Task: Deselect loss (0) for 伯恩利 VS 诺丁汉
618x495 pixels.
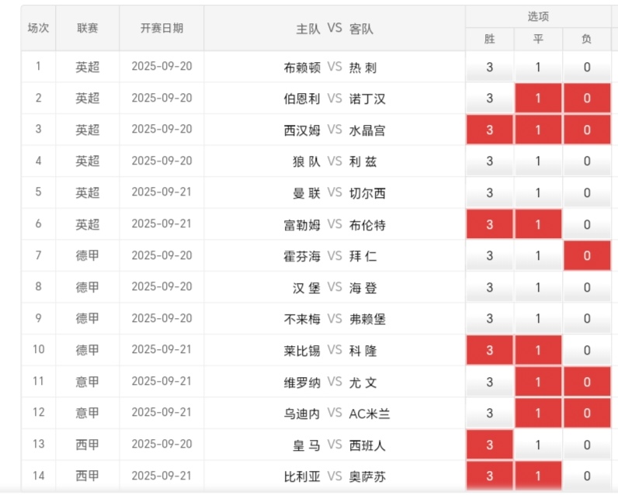Action: pos(587,98)
